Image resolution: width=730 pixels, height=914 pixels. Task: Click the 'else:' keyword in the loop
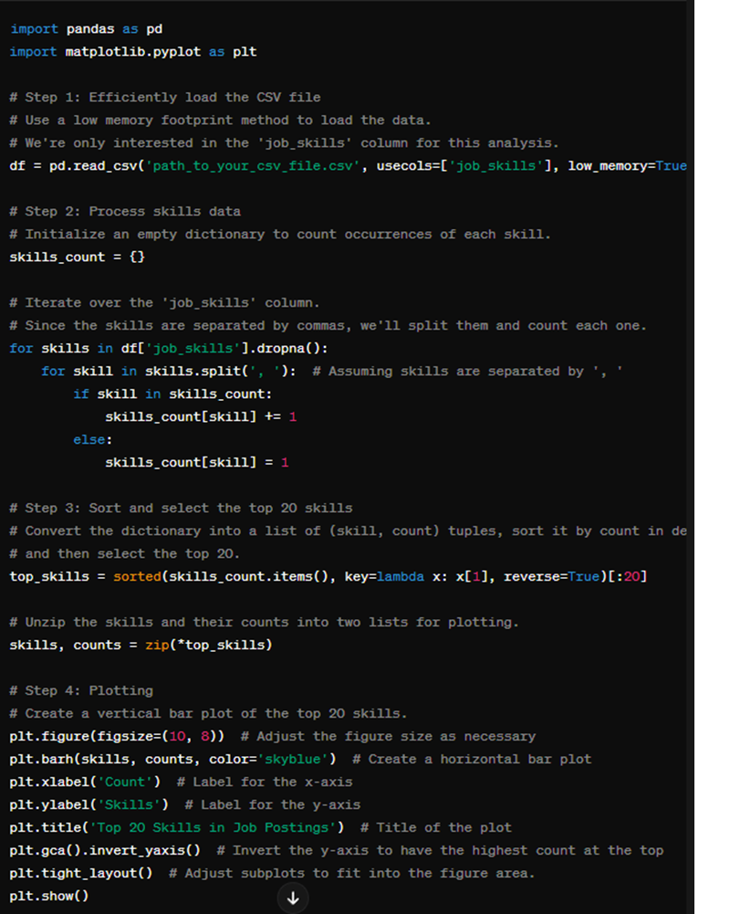click(92, 440)
